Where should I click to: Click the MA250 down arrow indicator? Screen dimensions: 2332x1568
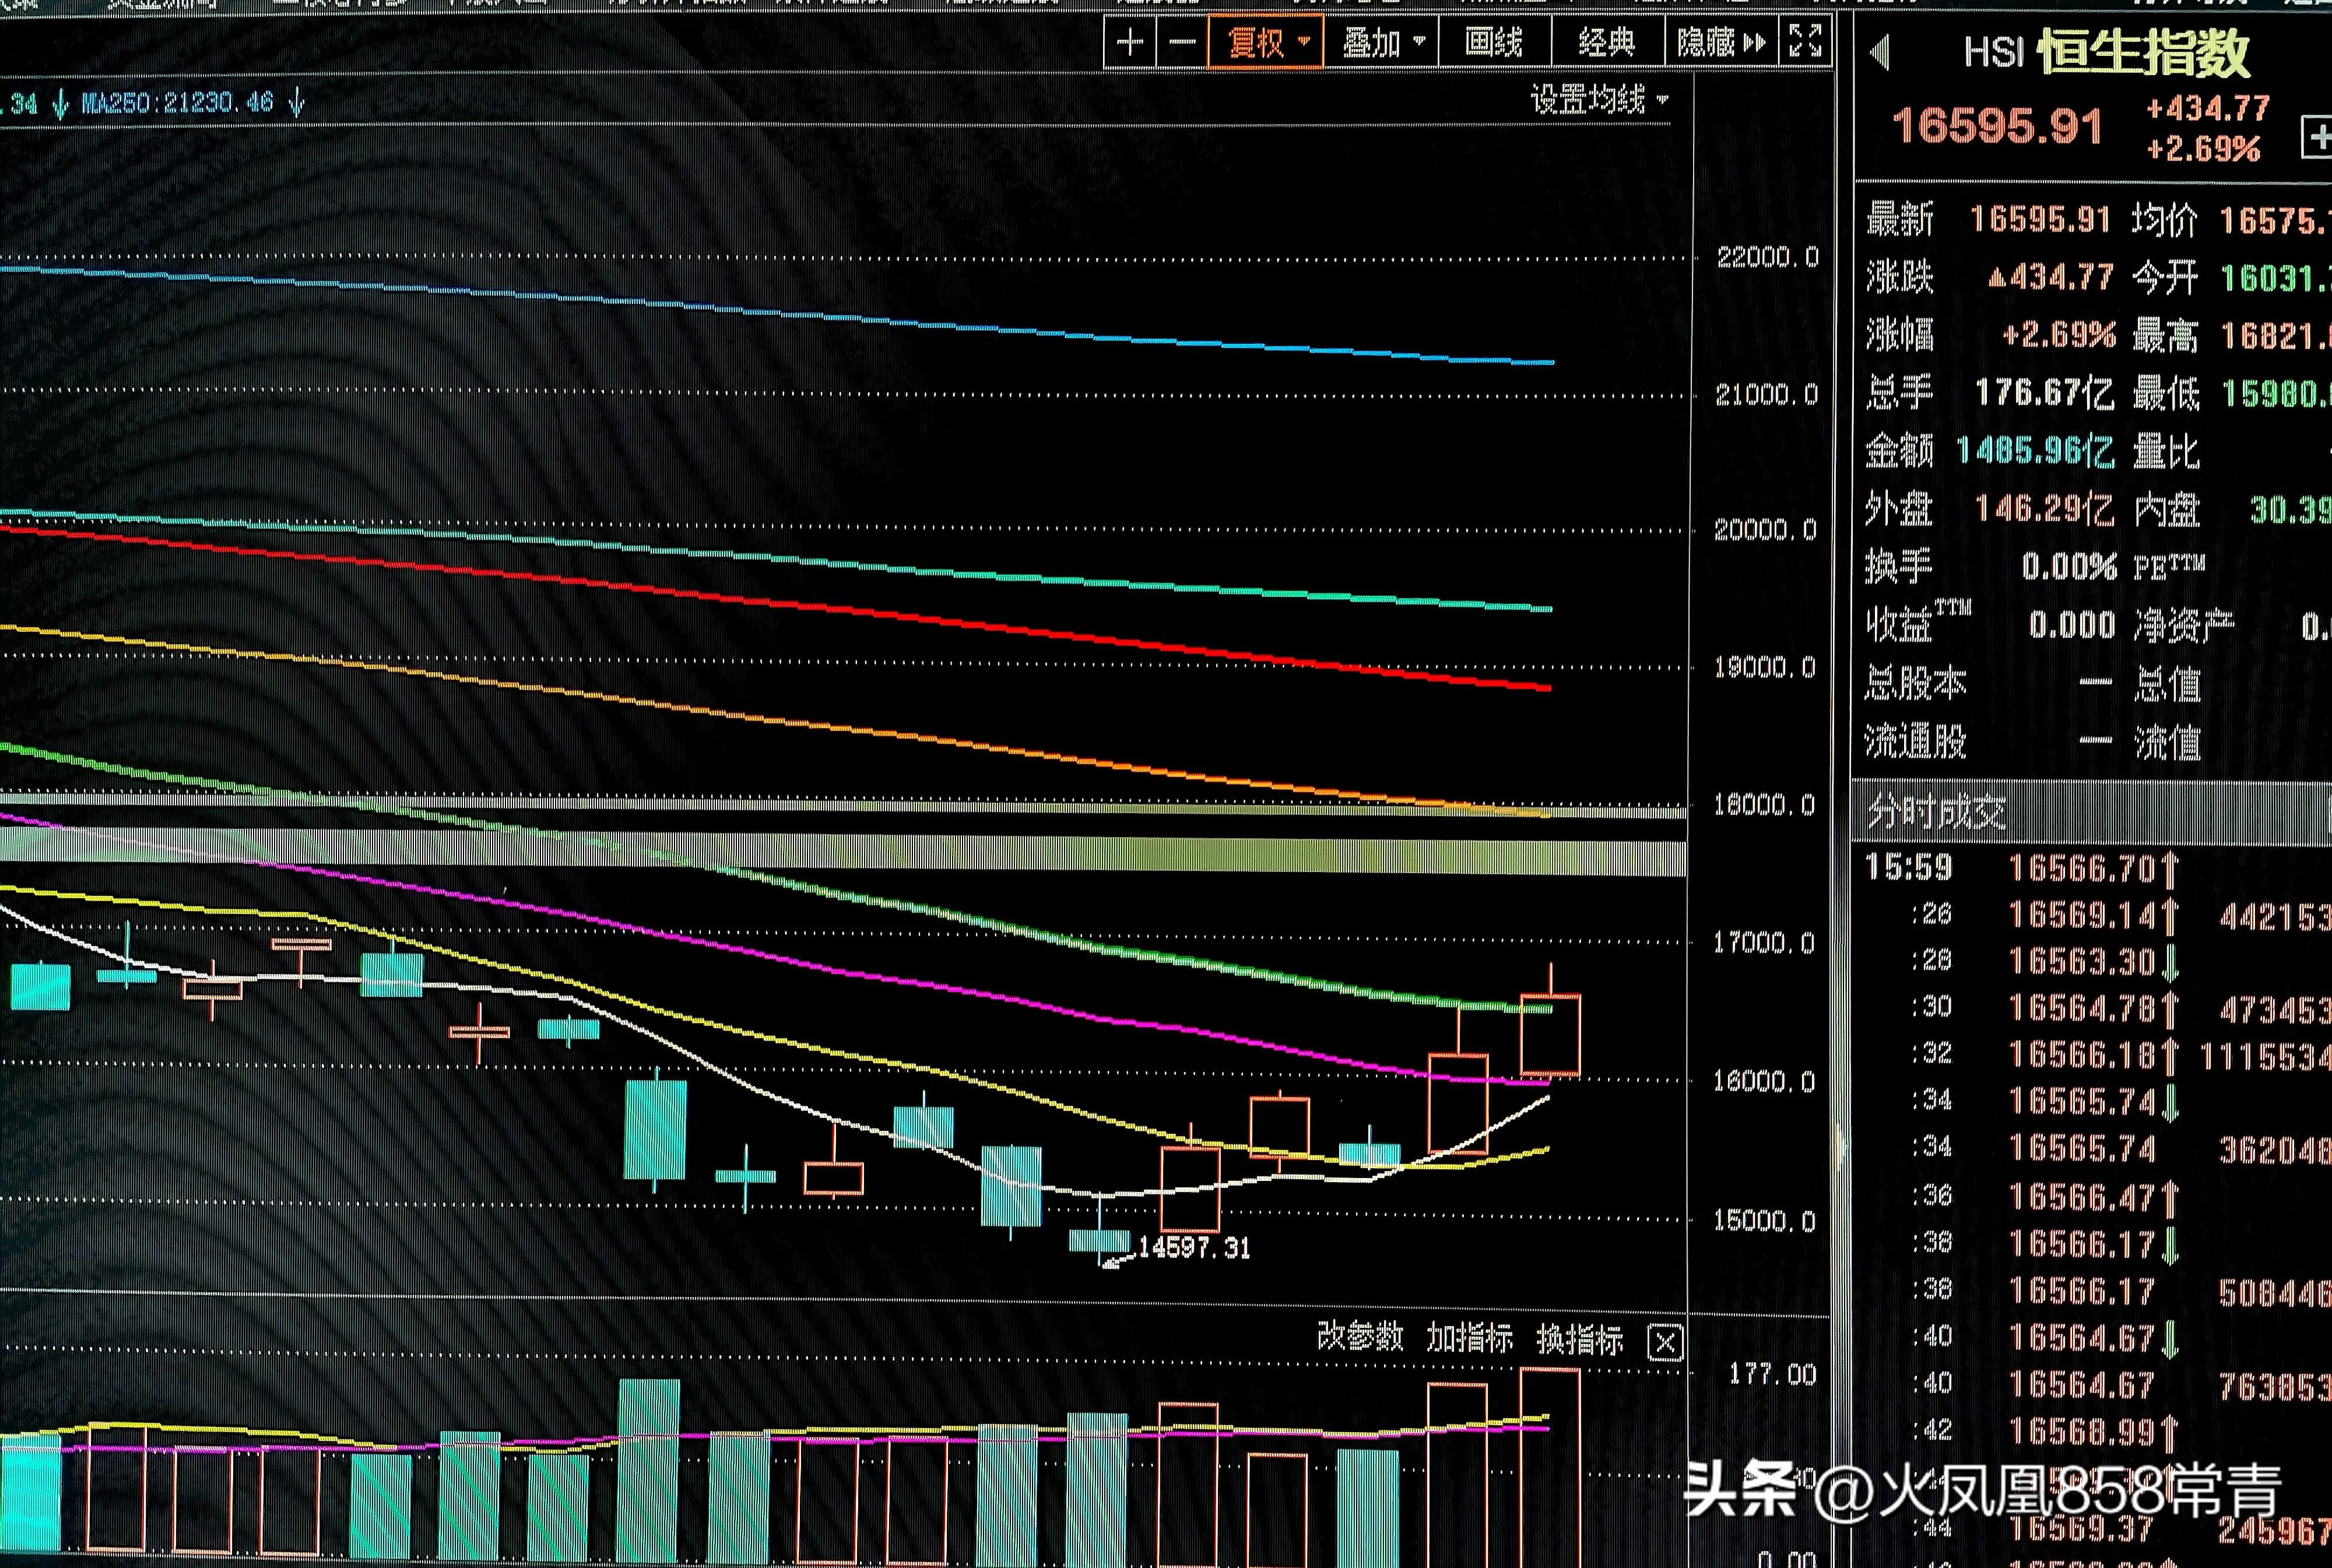coord(297,102)
